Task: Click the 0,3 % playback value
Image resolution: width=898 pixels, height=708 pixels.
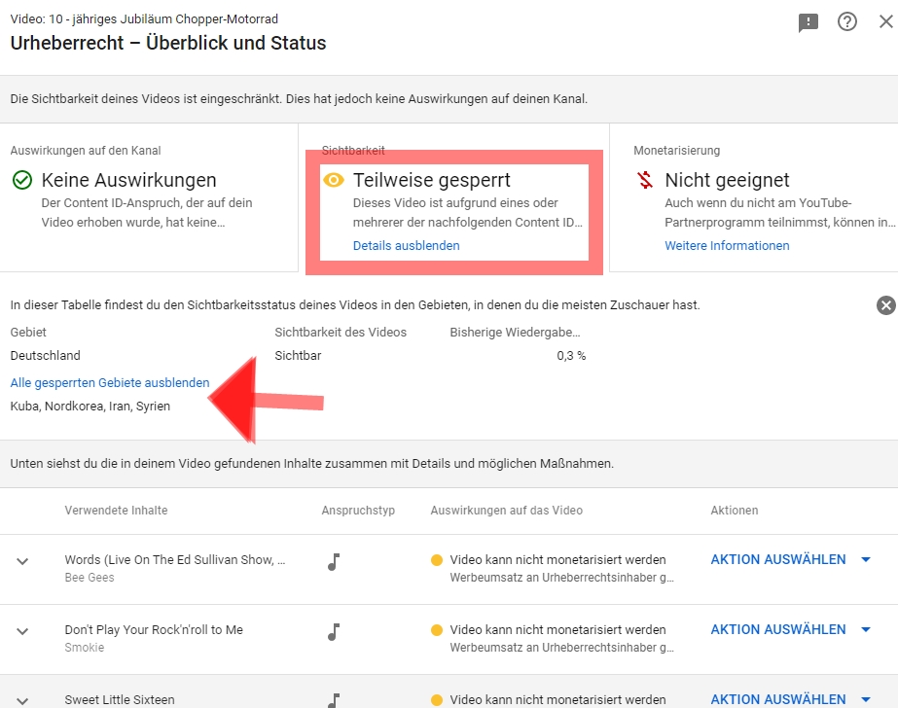Action: pos(571,355)
